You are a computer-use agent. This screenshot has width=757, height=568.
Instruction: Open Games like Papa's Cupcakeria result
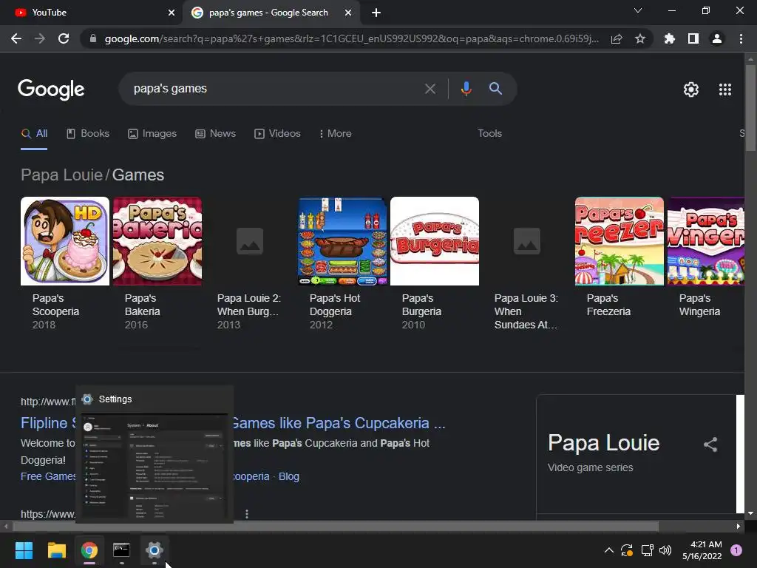[339, 423]
